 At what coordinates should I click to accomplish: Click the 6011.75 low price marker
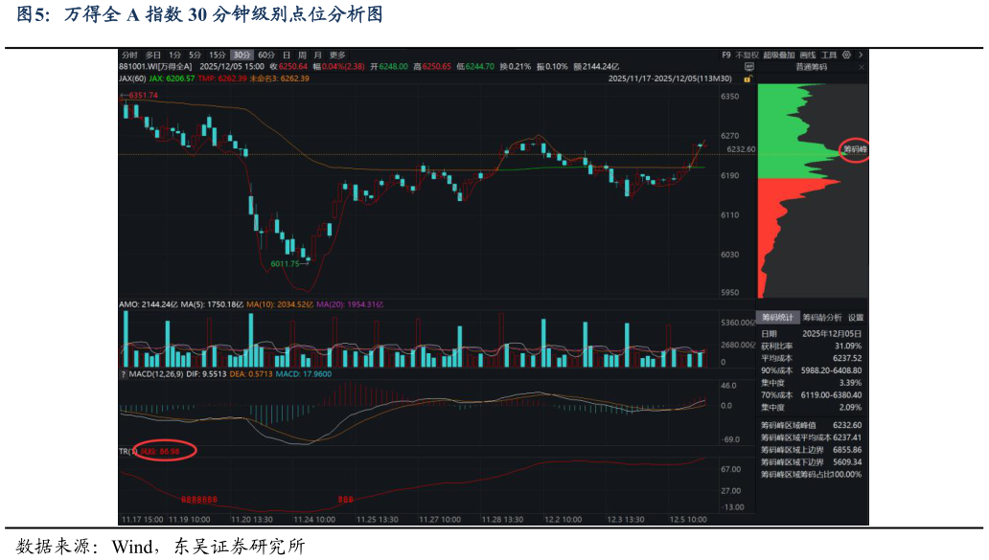(x=285, y=264)
